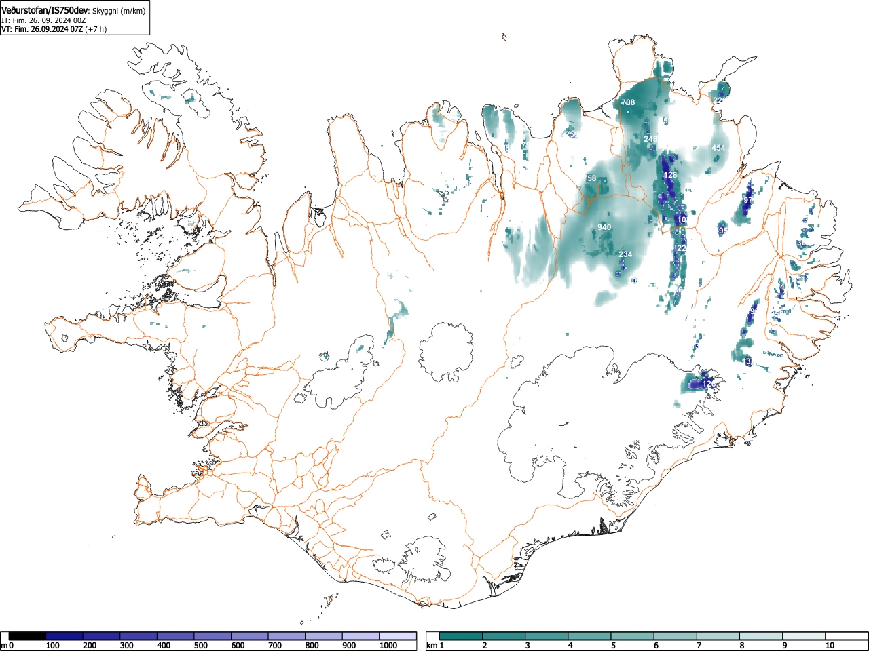Click the '248' visibility value on the map
The width and height of the screenshot is (869, 651).
[x=650, y=139]
